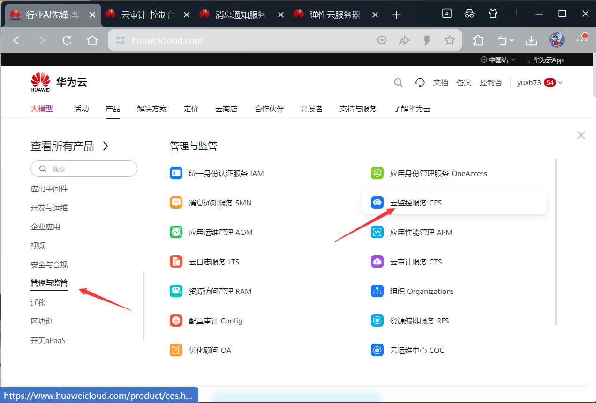This screenshot has height=403, width=596.
Task: Select 开天aPaaS category in sidebar
Action: (x=48, y=340)
